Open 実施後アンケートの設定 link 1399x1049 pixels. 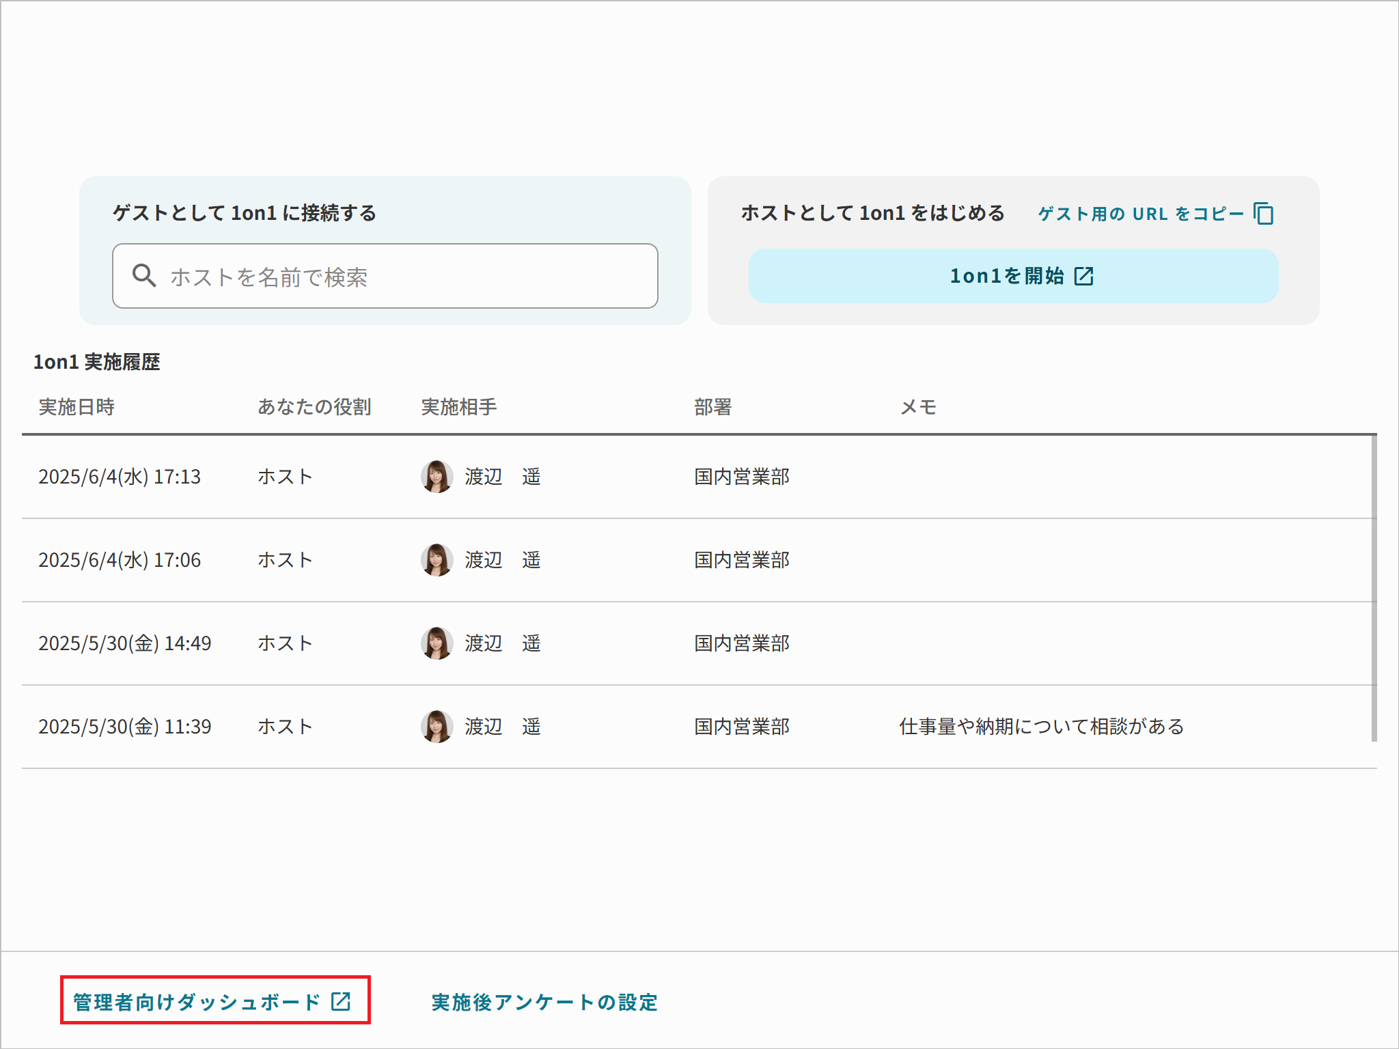[544, 1002]
